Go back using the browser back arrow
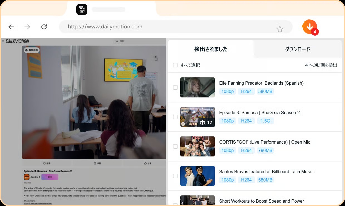The width and height of the screenshot is (345, 206). (11, 27)
